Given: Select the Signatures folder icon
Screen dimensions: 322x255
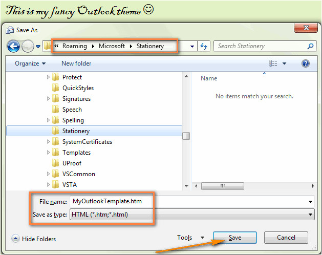Looking at the screenshot, I should pyautogui.click(x=56, y=99).
